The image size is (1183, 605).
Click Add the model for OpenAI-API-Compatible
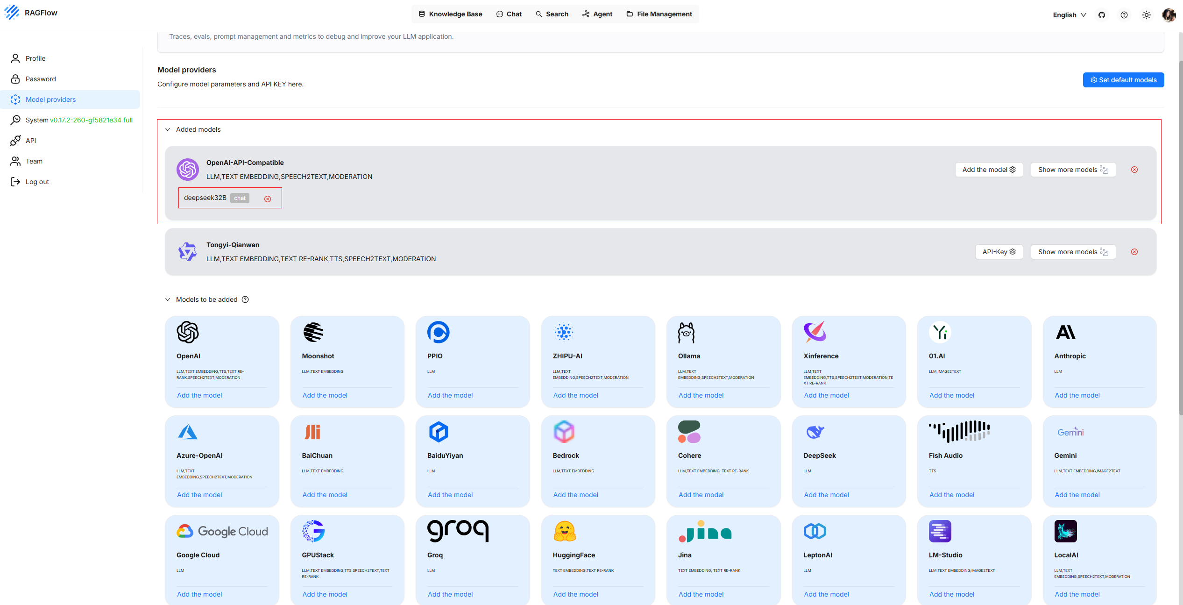coord(989,170)
